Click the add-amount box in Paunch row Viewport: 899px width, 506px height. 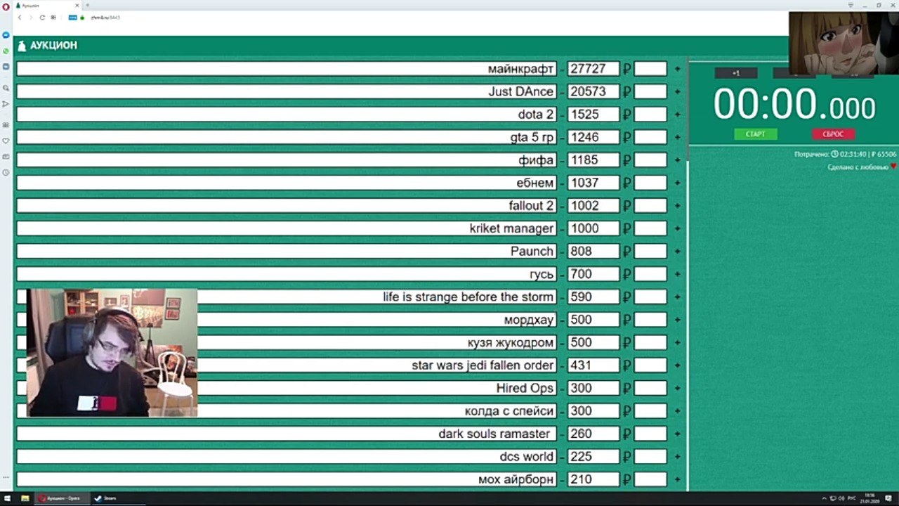[x=650, y=252]
